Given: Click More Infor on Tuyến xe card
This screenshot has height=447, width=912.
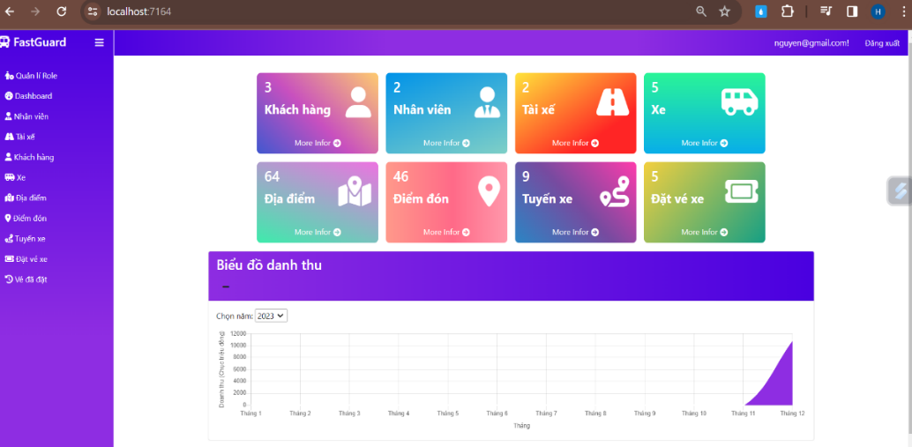Looking at the screenshot, I should (x=576, y=232).
